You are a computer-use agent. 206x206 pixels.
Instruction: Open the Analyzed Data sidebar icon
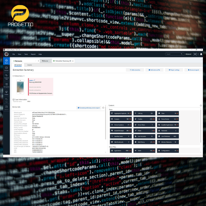tap(7, 77)
